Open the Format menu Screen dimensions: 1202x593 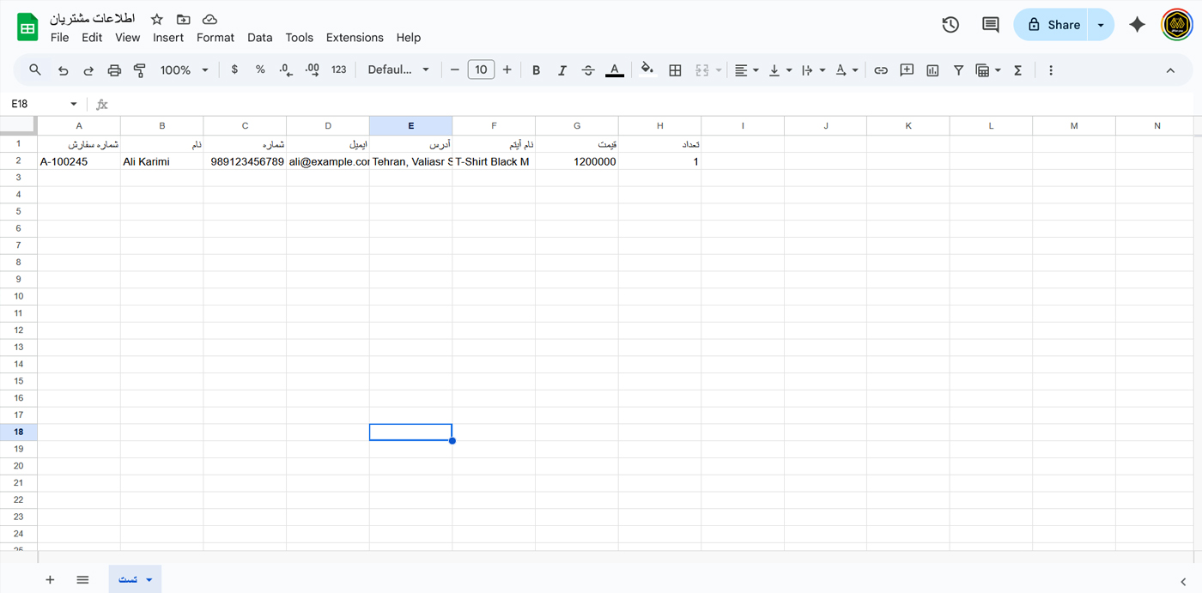coord(215,38)
